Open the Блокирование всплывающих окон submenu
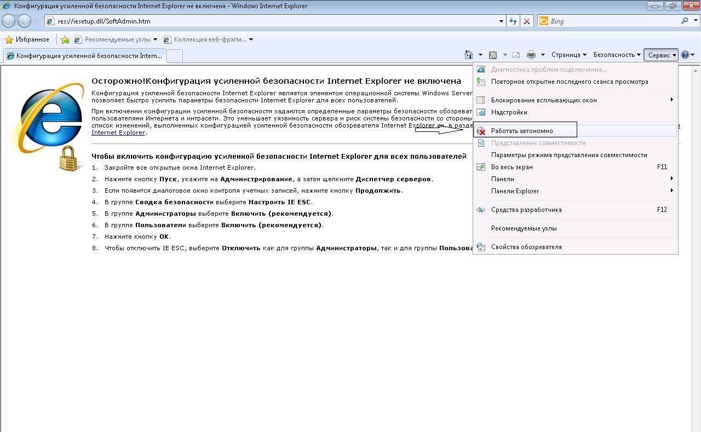701x432 pixels. pyautogui.click(x=576, y=100)
